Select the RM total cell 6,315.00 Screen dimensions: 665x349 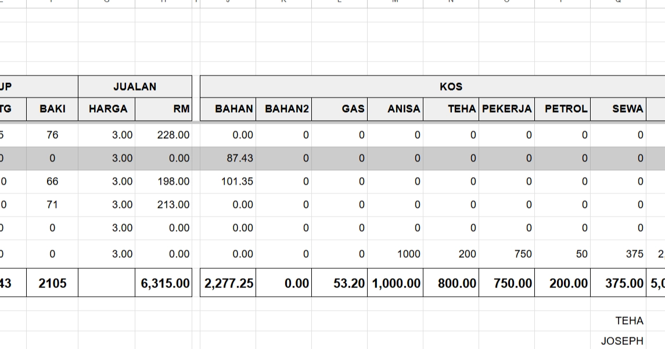click(x=164, y=283)
